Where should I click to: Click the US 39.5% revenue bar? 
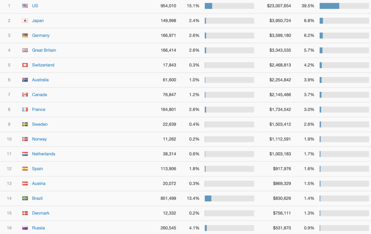[329, 6]
